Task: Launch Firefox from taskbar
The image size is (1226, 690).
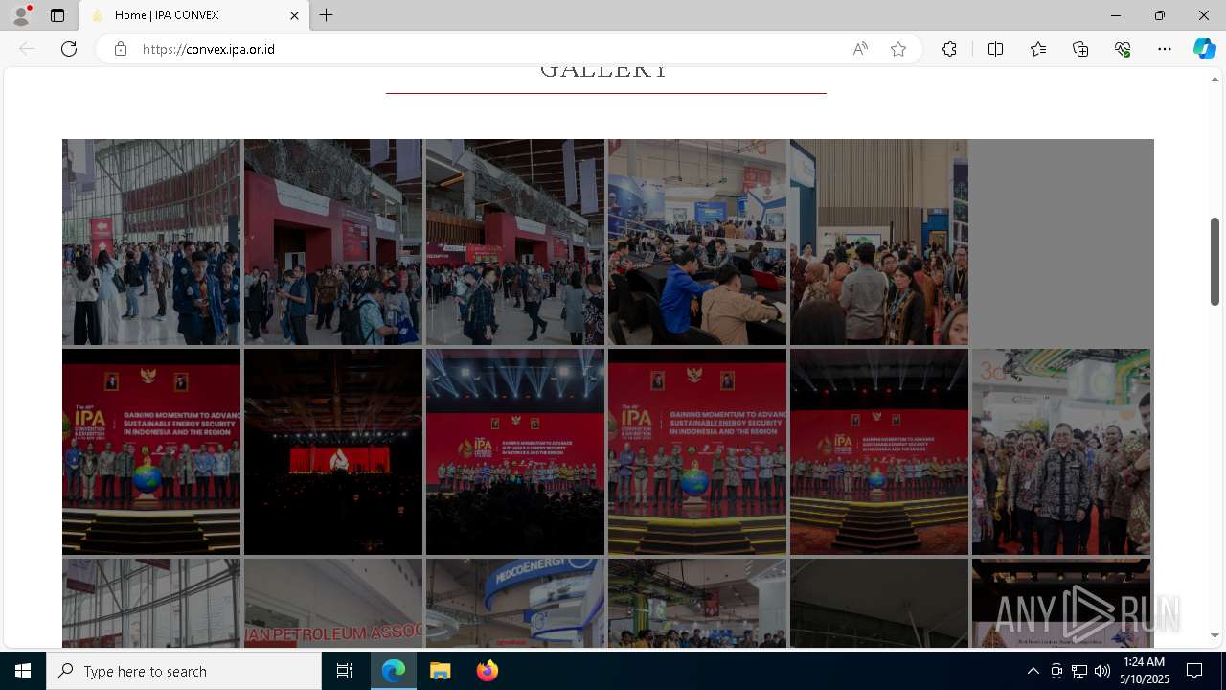Action: (x=487, y=671)
